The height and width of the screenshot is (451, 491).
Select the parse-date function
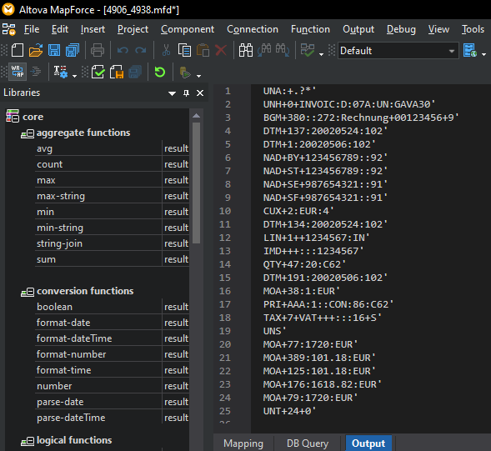(60, 402)
